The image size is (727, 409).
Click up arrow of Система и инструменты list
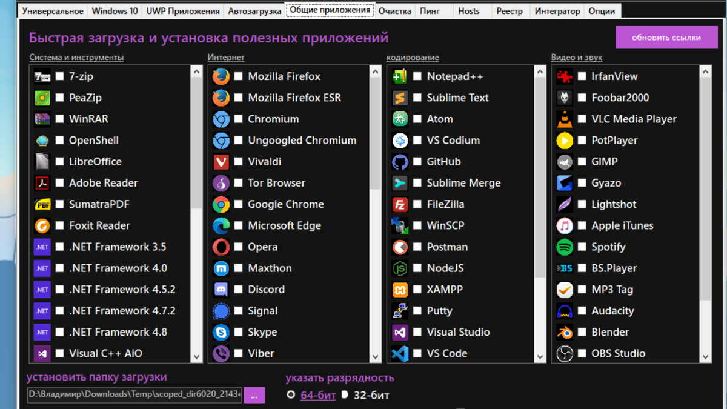(196, 71)
